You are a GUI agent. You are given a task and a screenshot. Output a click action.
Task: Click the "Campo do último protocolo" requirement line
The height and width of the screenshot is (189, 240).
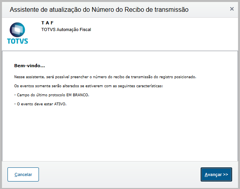tap(52, 95)
